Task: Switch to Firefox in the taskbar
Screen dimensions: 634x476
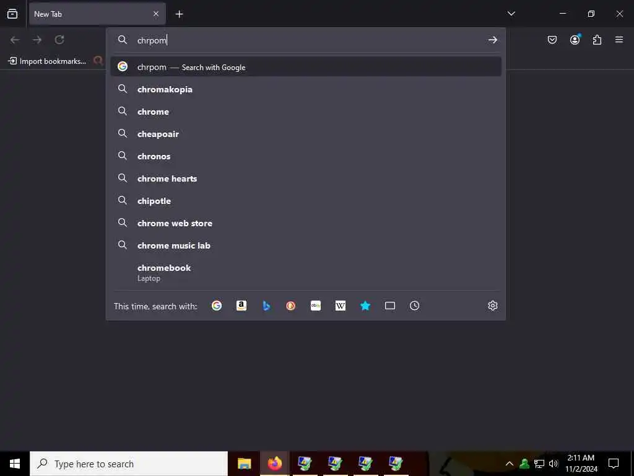Action: click(274, 464)
